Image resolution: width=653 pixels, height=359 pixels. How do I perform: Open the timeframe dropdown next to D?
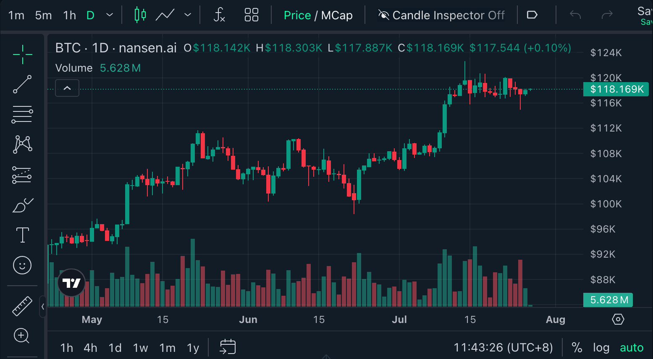click(x=109, y=15)
